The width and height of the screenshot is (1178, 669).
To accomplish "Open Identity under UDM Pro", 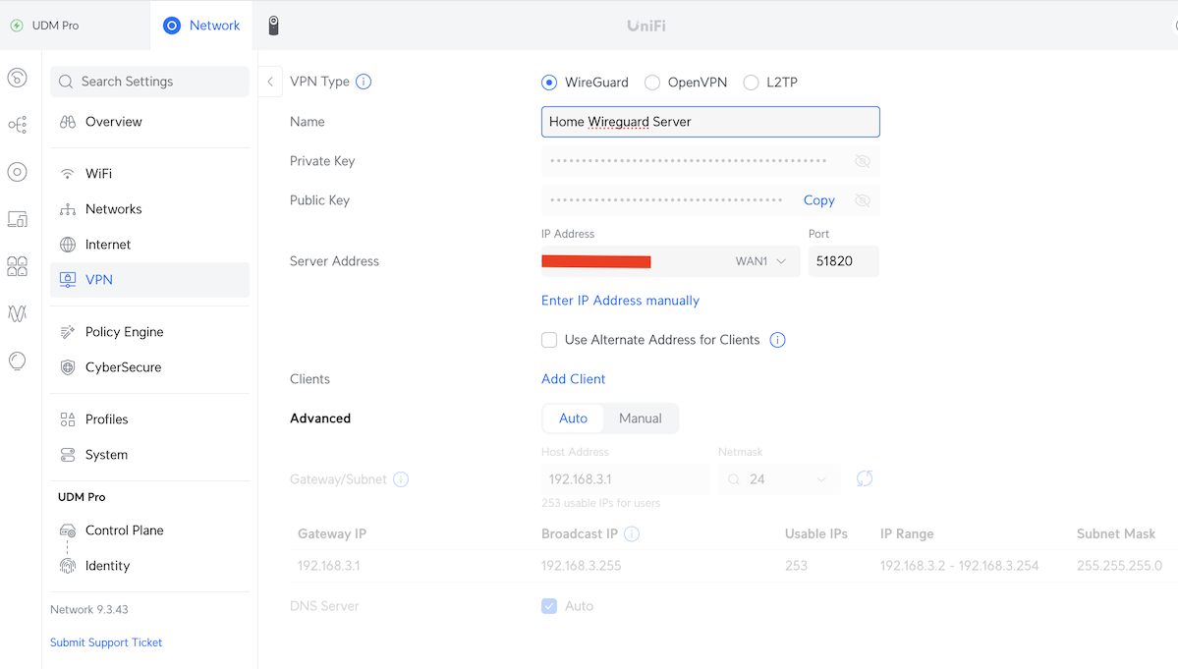I will tap(149, 566).
